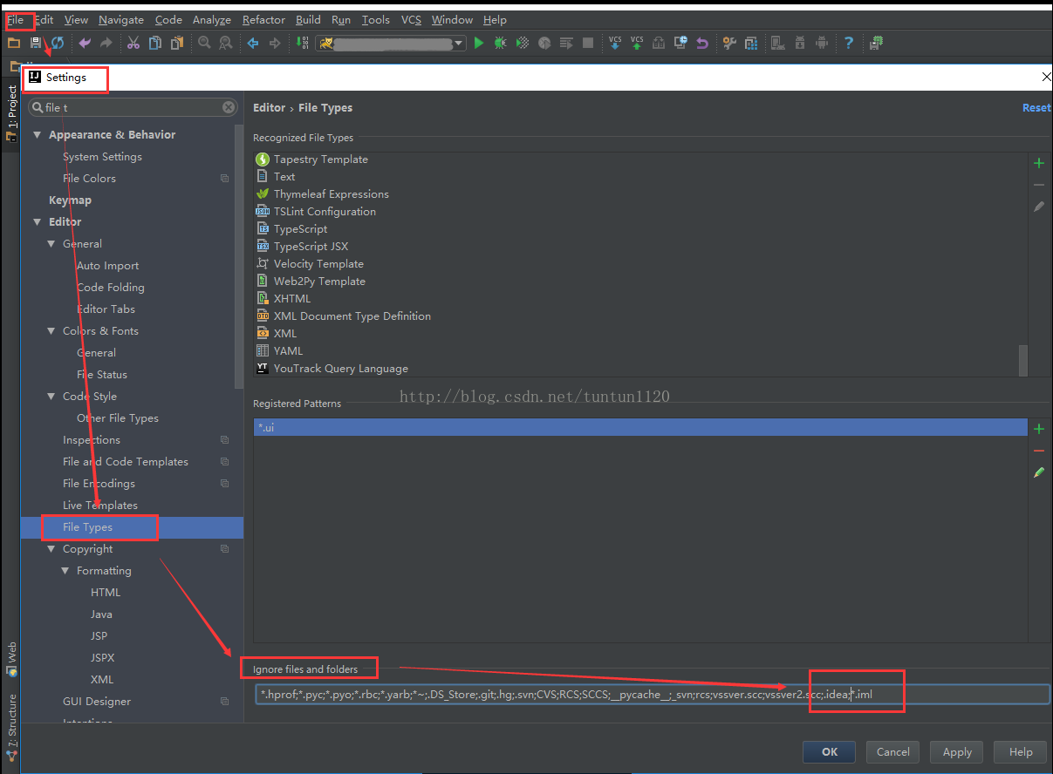The height and width of the screenshot is (774, 1053).
Task: Open the 1: Project tool window tab
Action: 11,113
